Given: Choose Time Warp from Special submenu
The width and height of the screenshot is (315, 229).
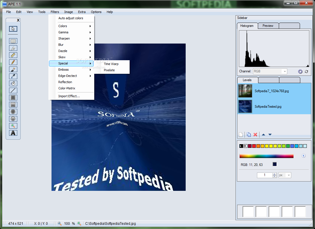Looking at the screenshot, I should pyautogui.click(x=112, y=64).
